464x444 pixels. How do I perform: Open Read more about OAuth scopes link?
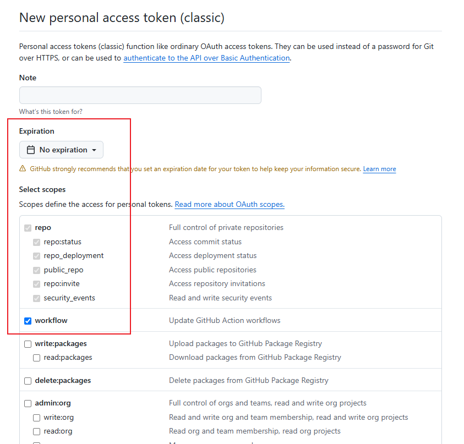229,205
